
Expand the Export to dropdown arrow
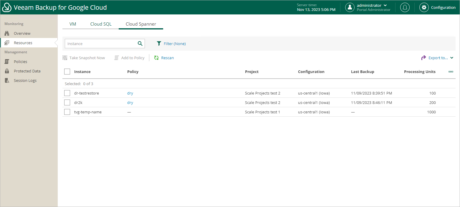click(452, 58)
